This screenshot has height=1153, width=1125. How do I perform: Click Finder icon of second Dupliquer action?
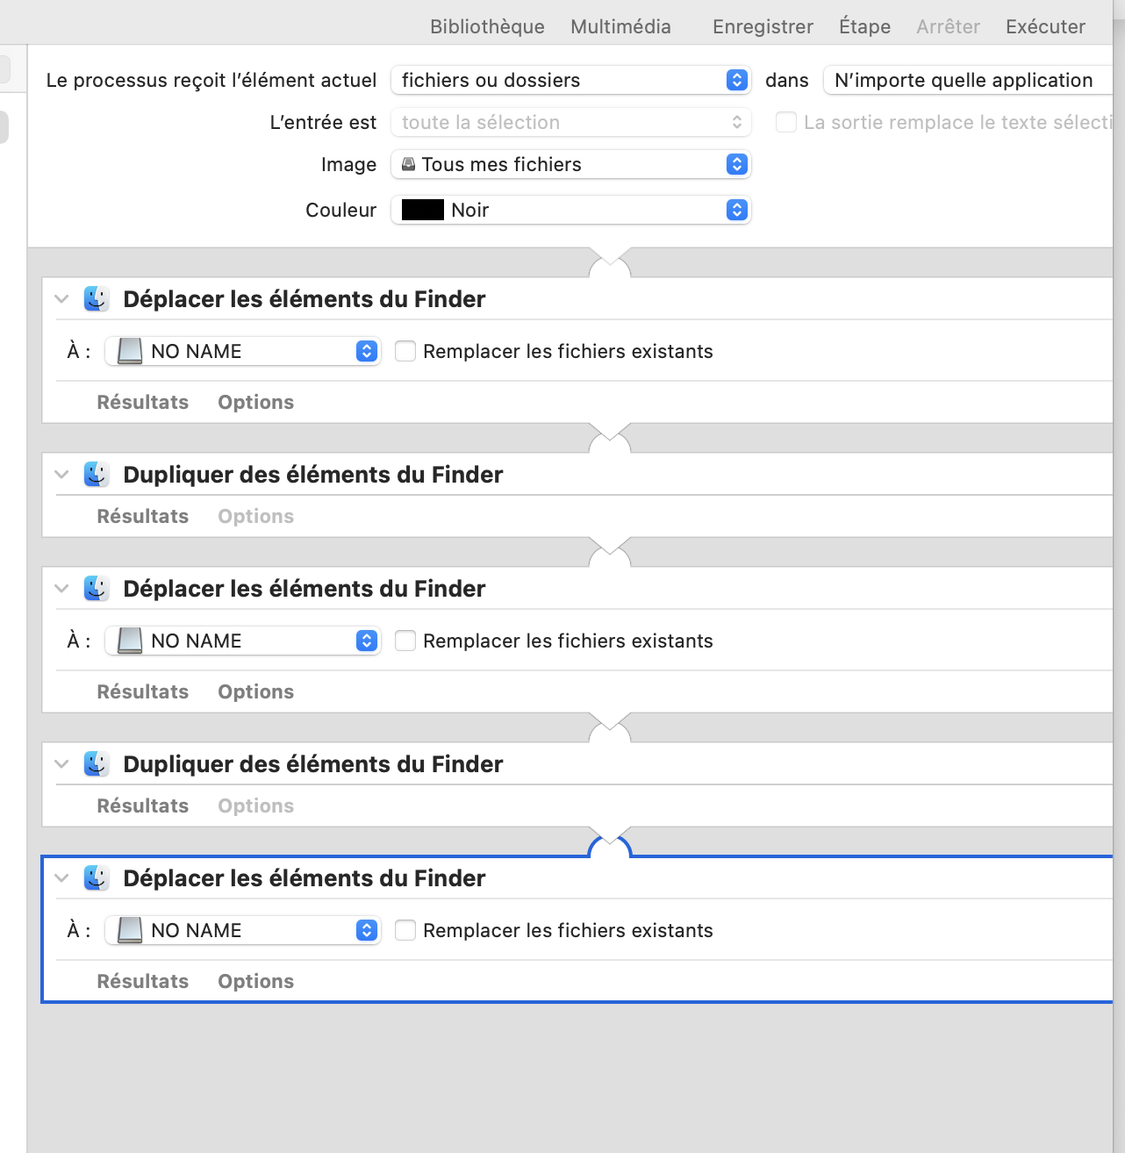[x=97, y=764]
